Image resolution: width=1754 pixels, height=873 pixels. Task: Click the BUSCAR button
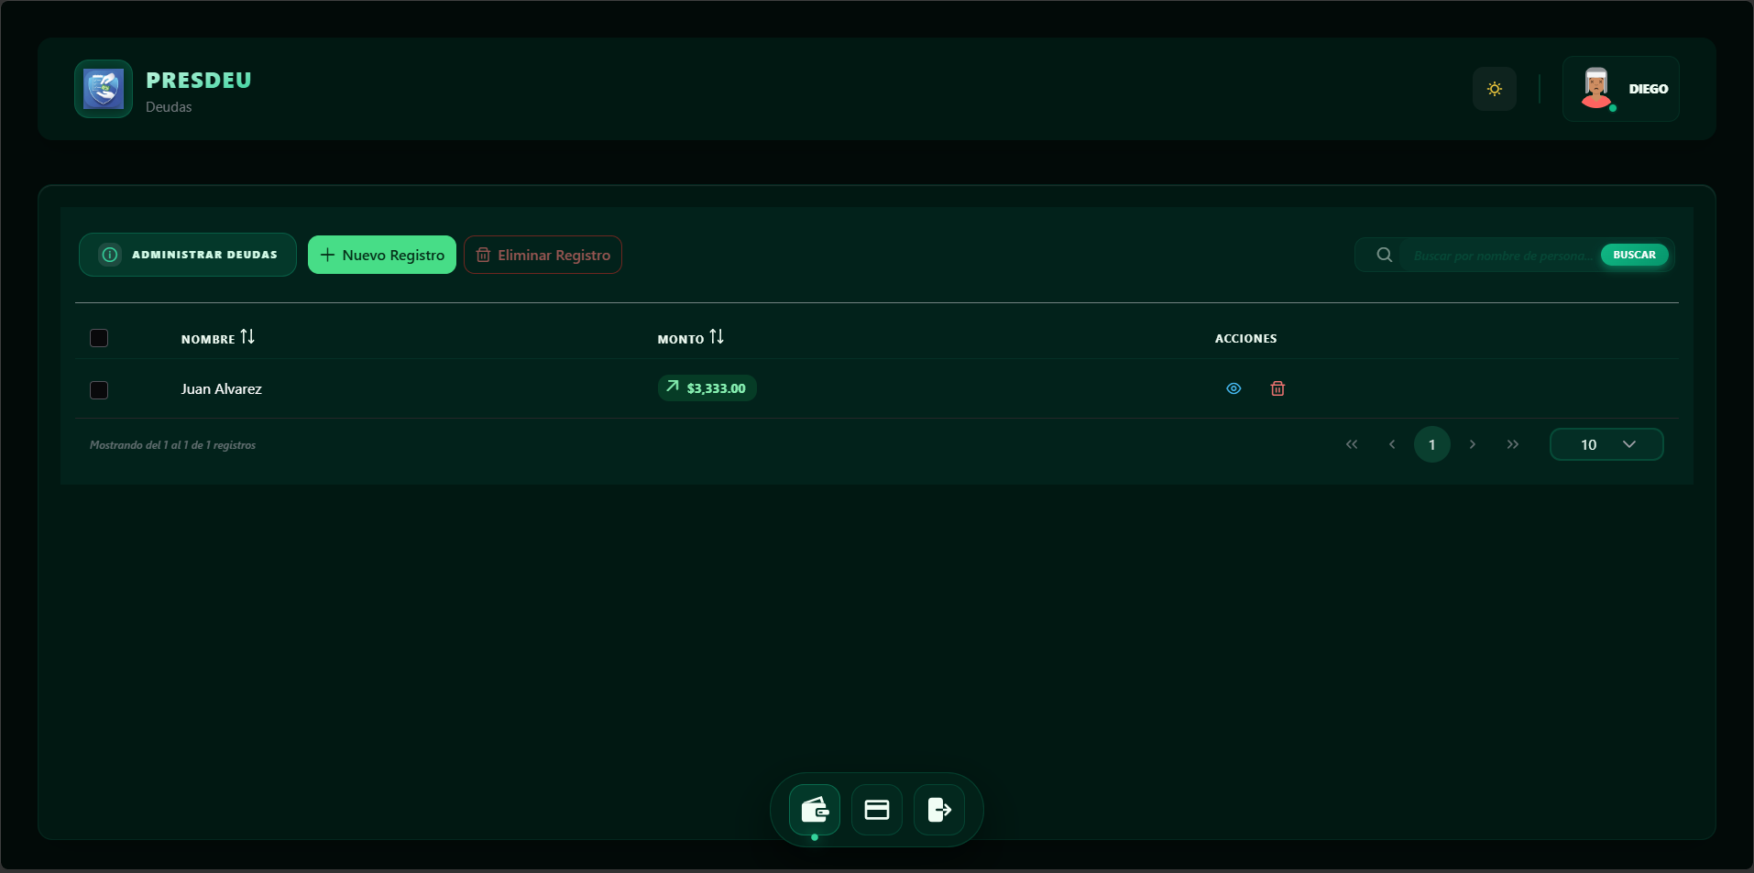coord(1634,255)
